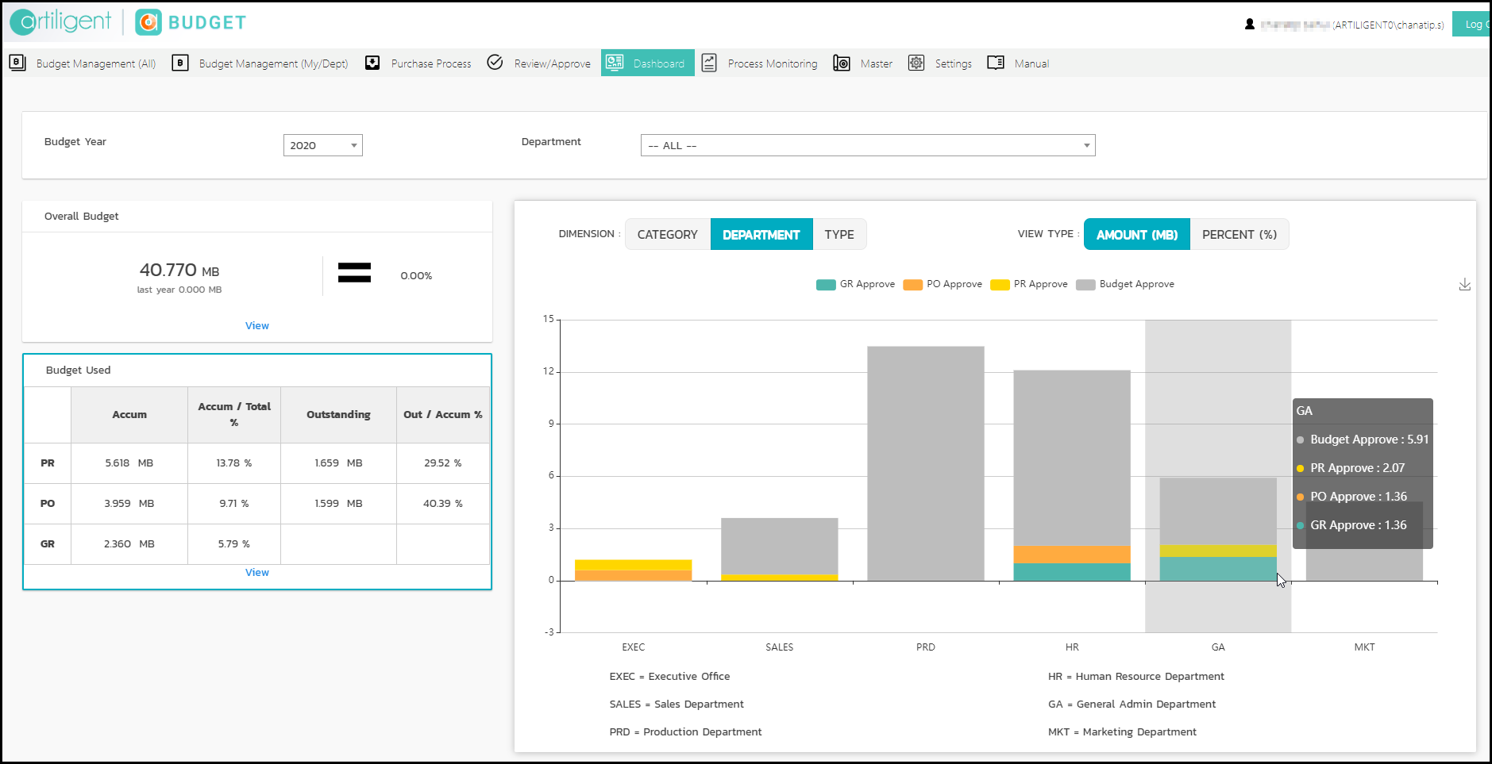Image resolution: width=1492 pixels, height=764 pixels.
Task: Toggle Budget Approve legend series
Action: [x=1125, y=284]
